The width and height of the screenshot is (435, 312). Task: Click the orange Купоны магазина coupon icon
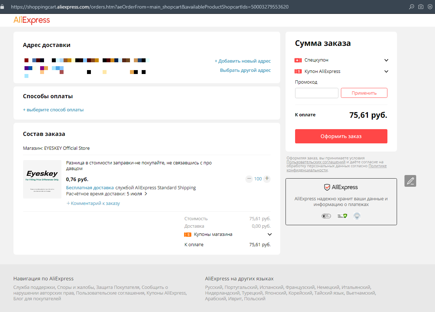(188, 234)
